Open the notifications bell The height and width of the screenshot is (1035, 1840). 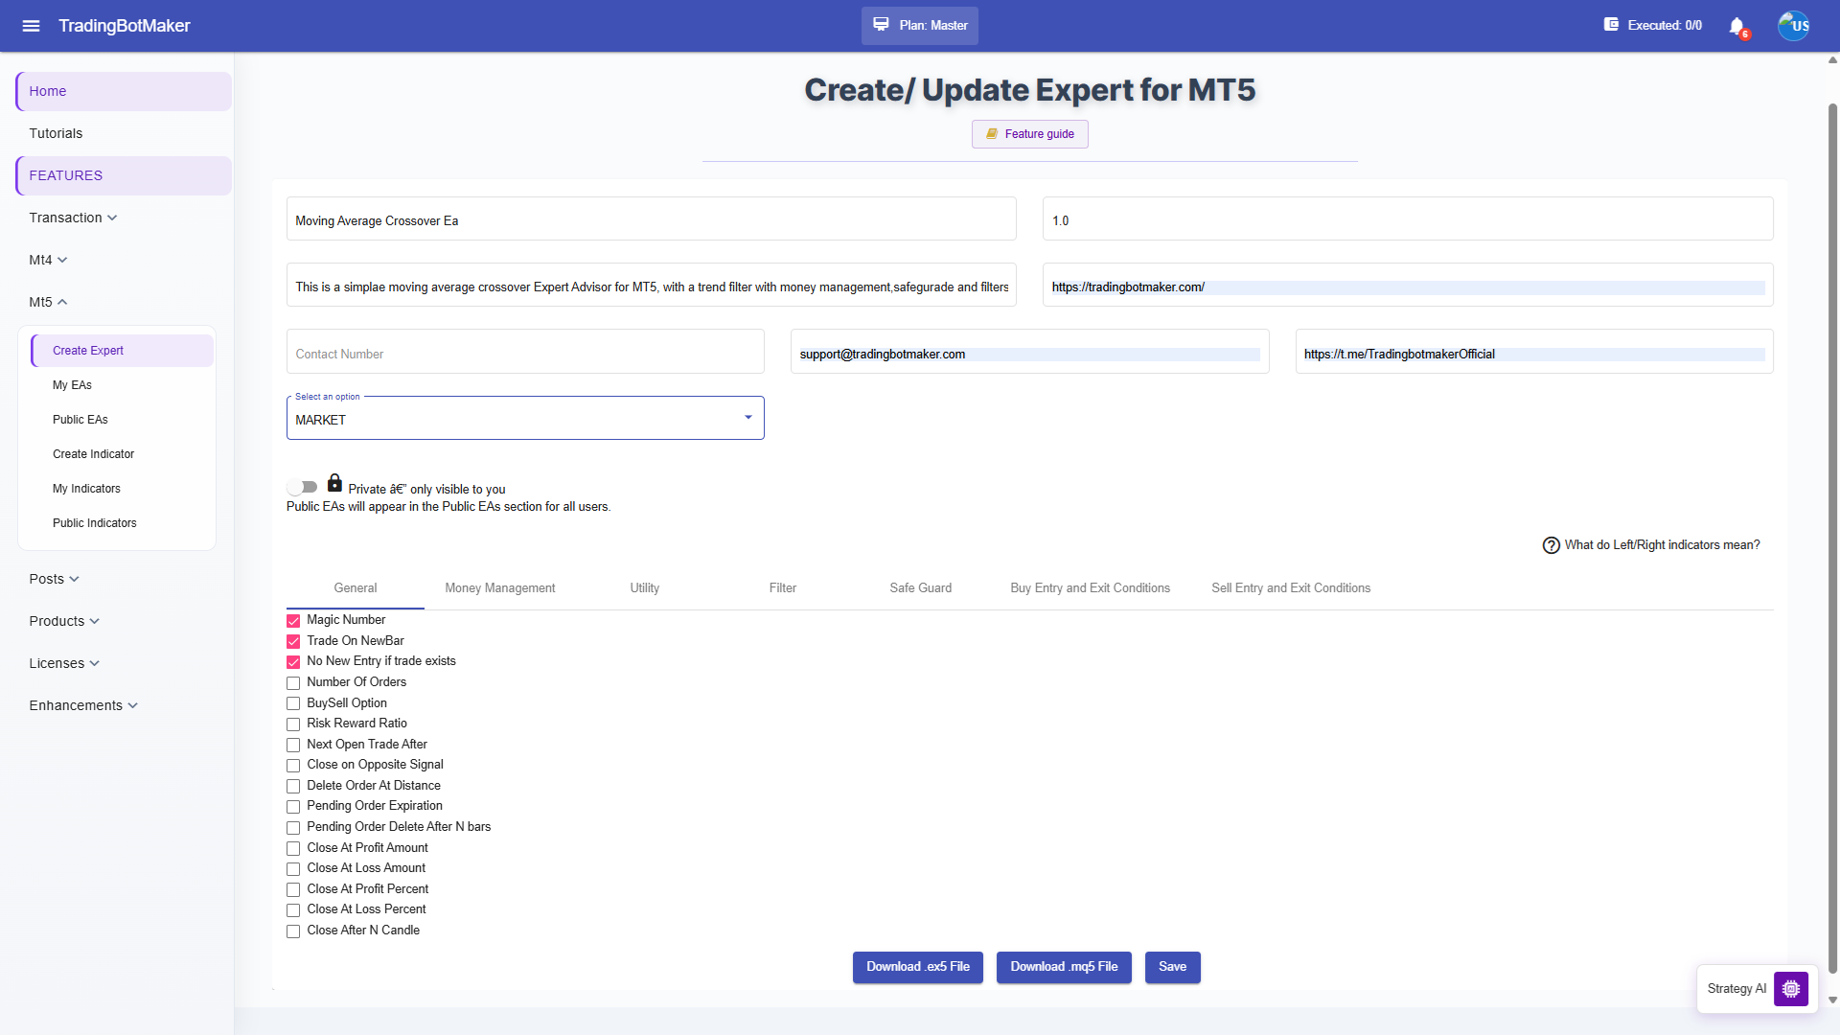tap(1736, 26)
